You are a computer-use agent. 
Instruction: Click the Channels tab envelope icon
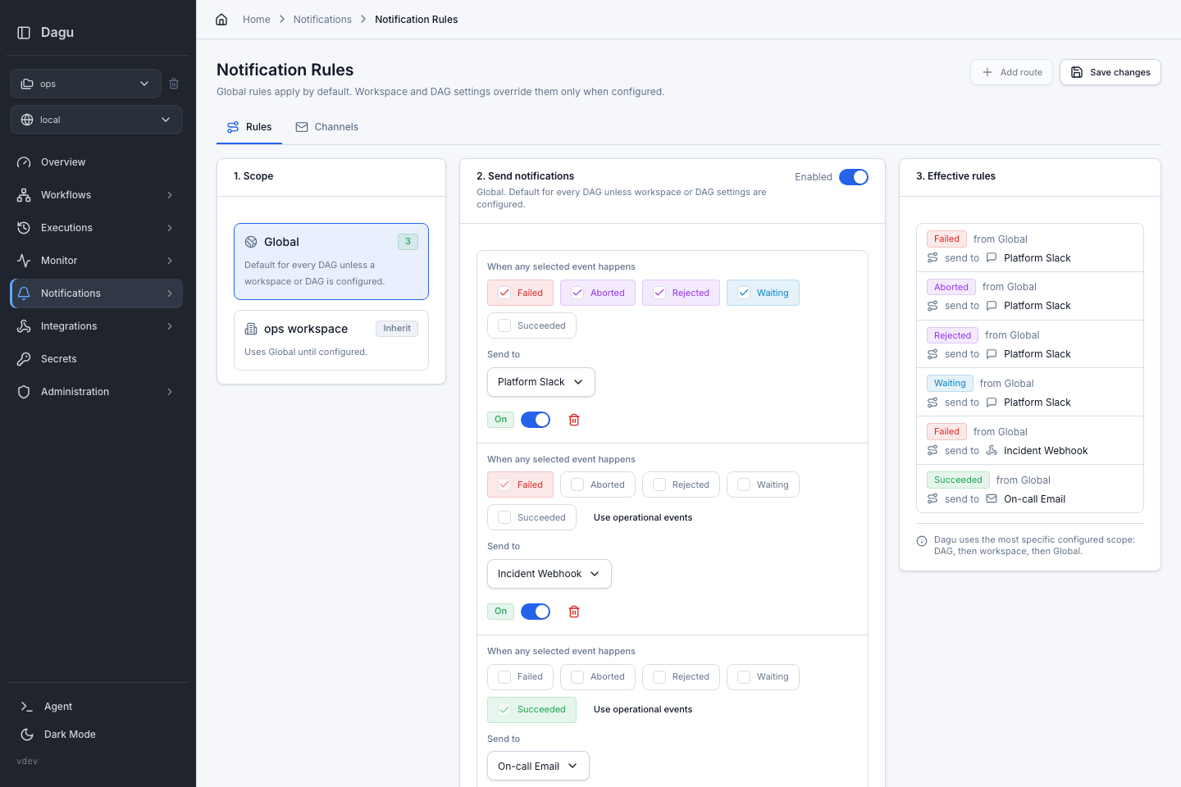302,127
